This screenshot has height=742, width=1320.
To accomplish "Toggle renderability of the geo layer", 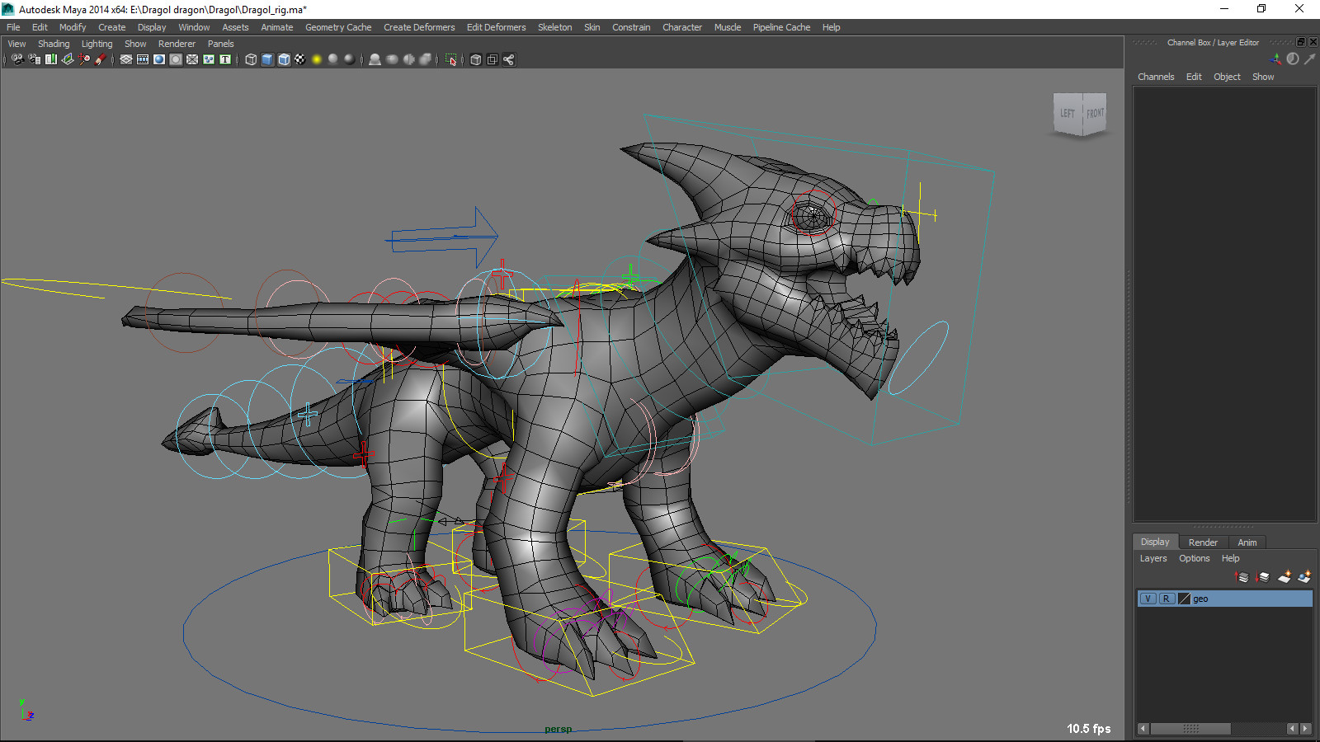I will (x=1167, y=599).
